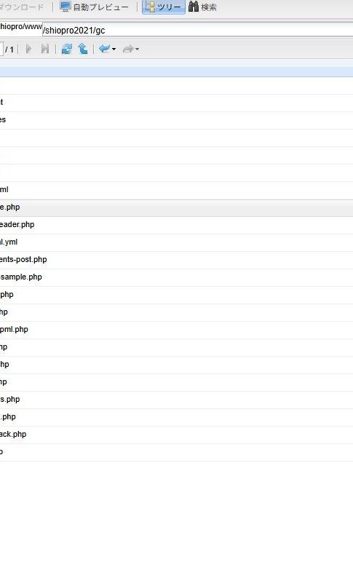
Task: Select the pml.php file row
Action: 176,330
